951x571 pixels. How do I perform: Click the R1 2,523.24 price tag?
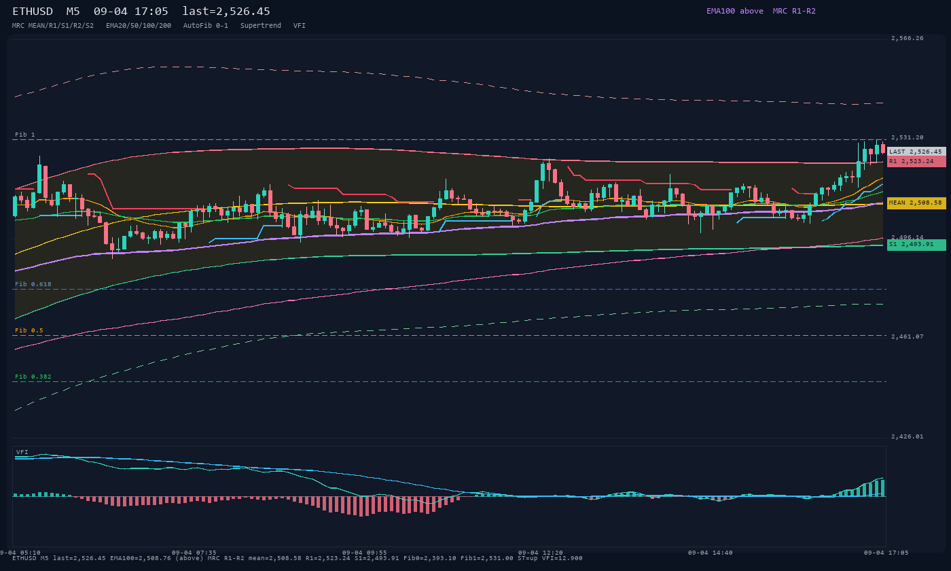[916, 161]
